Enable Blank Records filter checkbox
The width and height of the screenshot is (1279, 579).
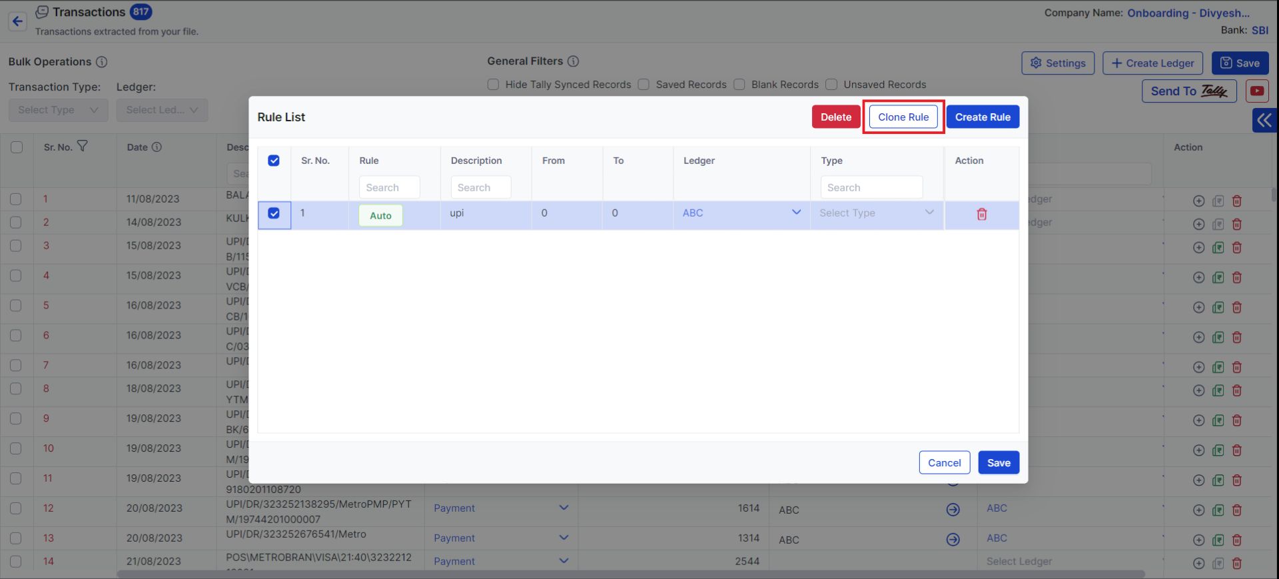click(739, 85)
